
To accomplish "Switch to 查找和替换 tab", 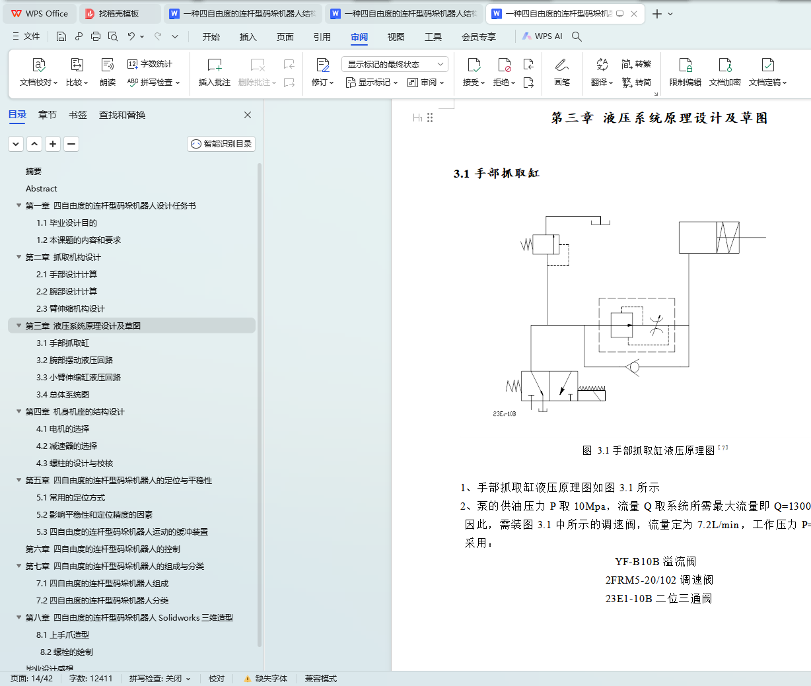I will (122, 115).
